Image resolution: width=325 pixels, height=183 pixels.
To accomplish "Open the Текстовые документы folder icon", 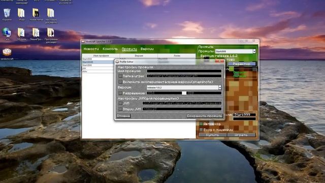I will (x=51, y=16).
